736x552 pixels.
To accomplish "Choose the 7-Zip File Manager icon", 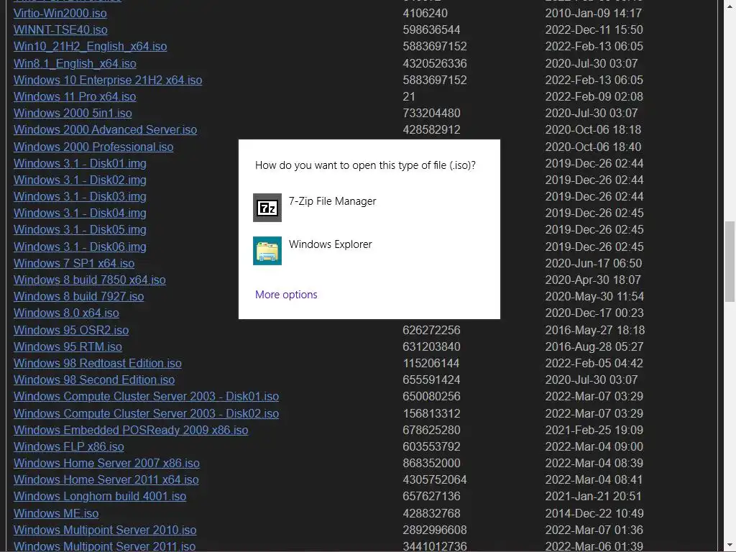I will [x=267, y=208].
